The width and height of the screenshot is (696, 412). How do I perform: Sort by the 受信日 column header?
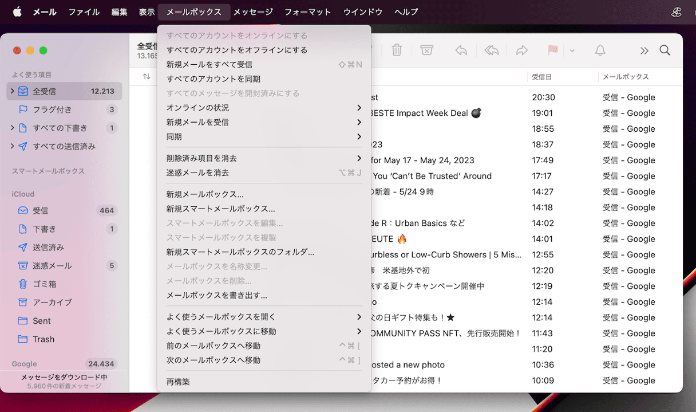541,77
